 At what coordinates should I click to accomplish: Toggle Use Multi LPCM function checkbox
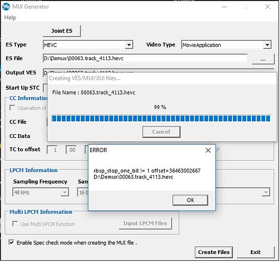point(15,224)
